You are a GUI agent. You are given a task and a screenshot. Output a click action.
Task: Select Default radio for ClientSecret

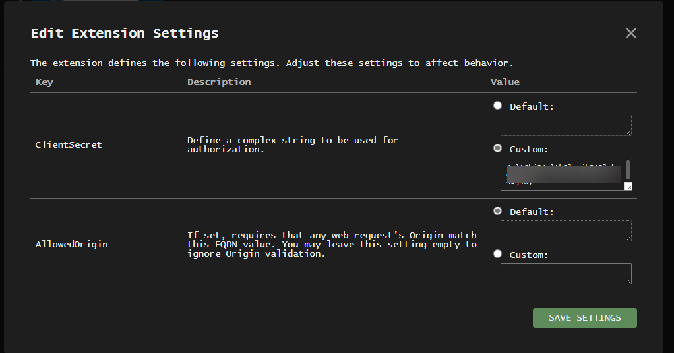click(x=498, y=106)
